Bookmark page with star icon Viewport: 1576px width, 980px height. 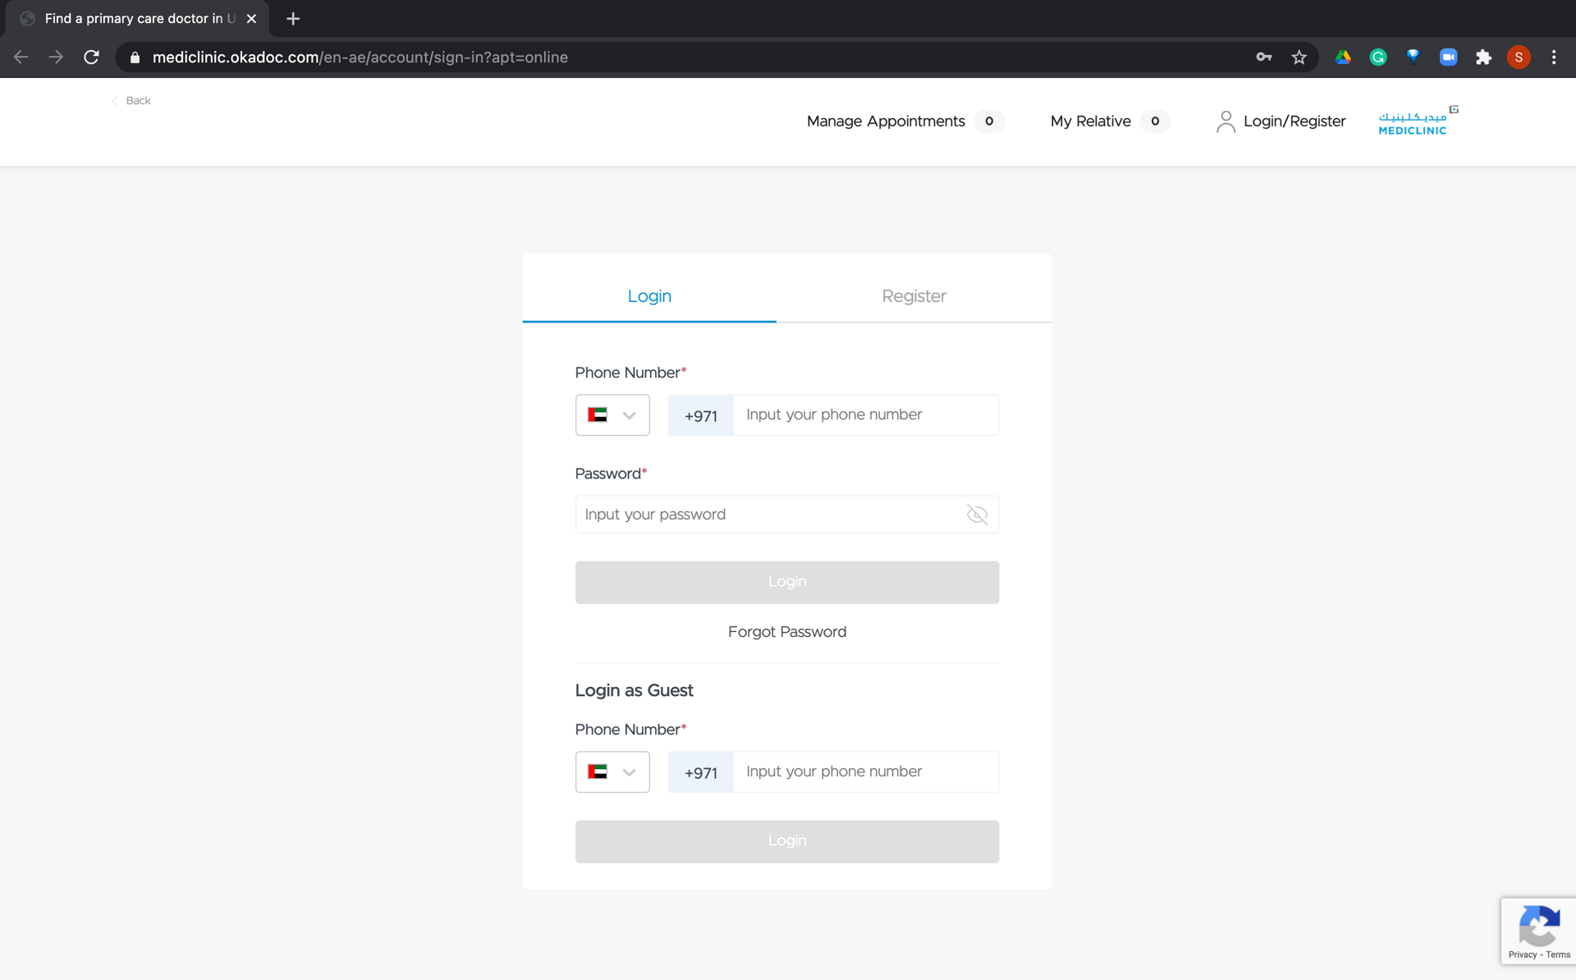[x=1299, y=57]
